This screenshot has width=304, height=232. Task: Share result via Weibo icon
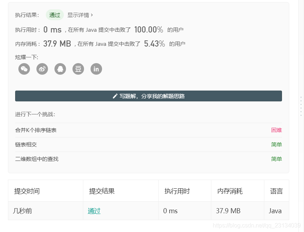pos(42,69)
